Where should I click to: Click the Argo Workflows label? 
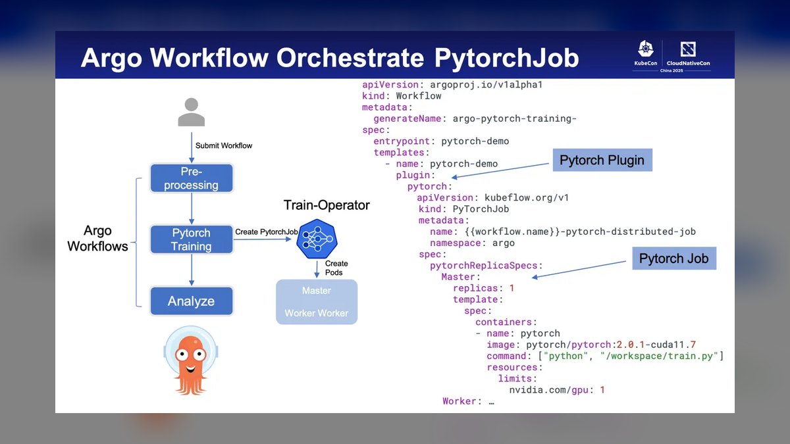pos(97,238)
